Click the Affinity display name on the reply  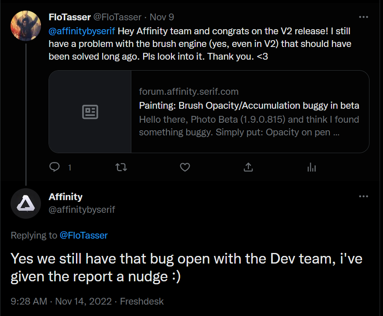65,197
